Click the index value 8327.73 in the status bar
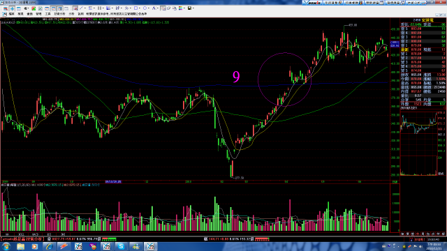 click(x=59, y=239)
